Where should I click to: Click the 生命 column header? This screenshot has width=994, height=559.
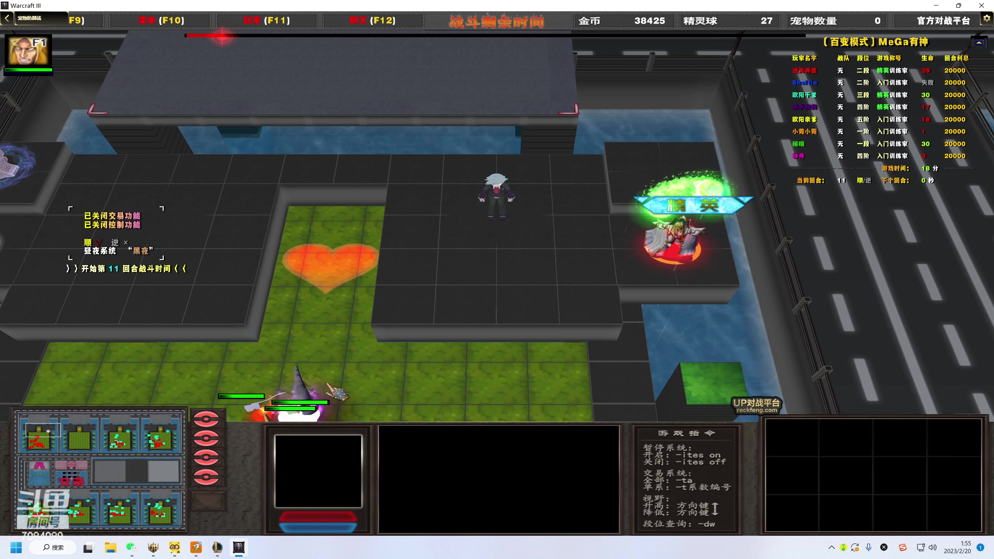[927, 58]
